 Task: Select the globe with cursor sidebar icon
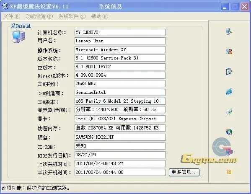pos(229,132)
